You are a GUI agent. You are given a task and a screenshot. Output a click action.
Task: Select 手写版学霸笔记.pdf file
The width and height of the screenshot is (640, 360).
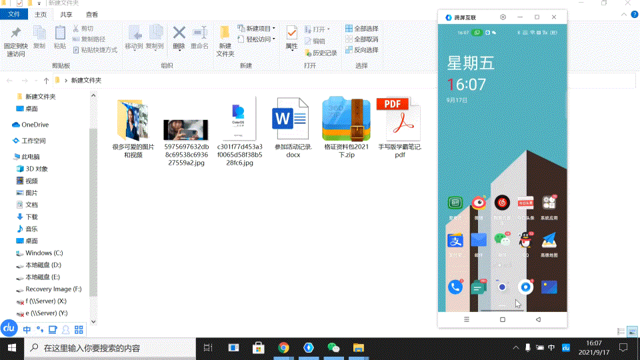point(399,128)
